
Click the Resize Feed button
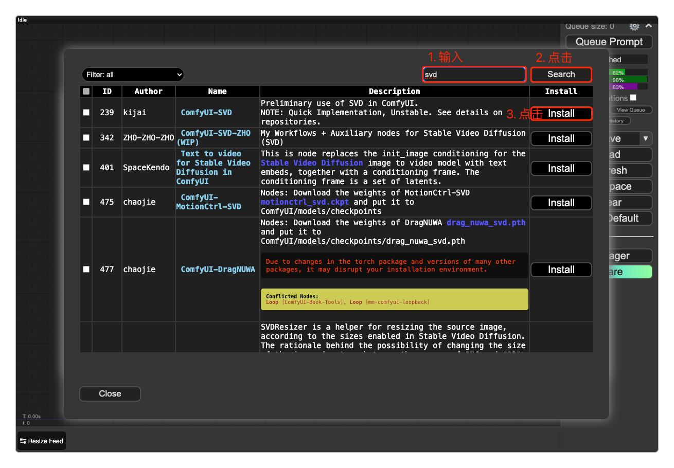point(42,441)
